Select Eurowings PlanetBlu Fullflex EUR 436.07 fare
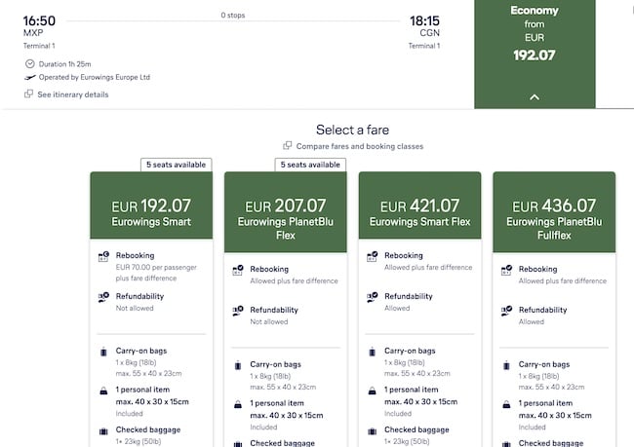The width and height of the screenshot is (634, 447). point(553,212)
